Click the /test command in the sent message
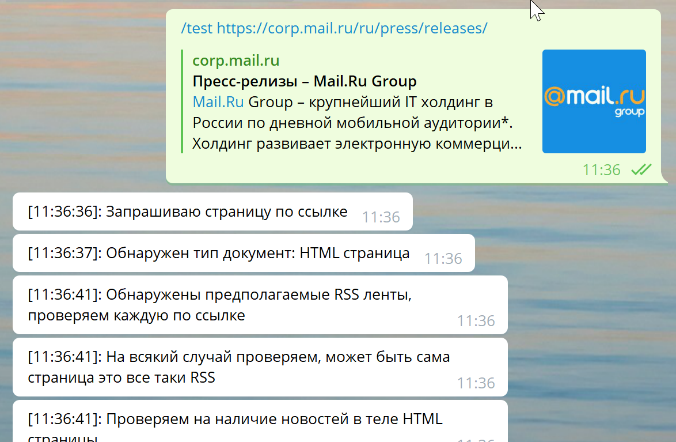This screenshot has width=676, height=442. pos(196,28)
